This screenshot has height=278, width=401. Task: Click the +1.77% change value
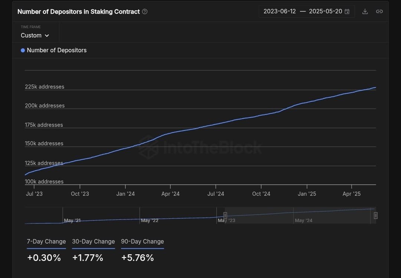tap(88, 258)
